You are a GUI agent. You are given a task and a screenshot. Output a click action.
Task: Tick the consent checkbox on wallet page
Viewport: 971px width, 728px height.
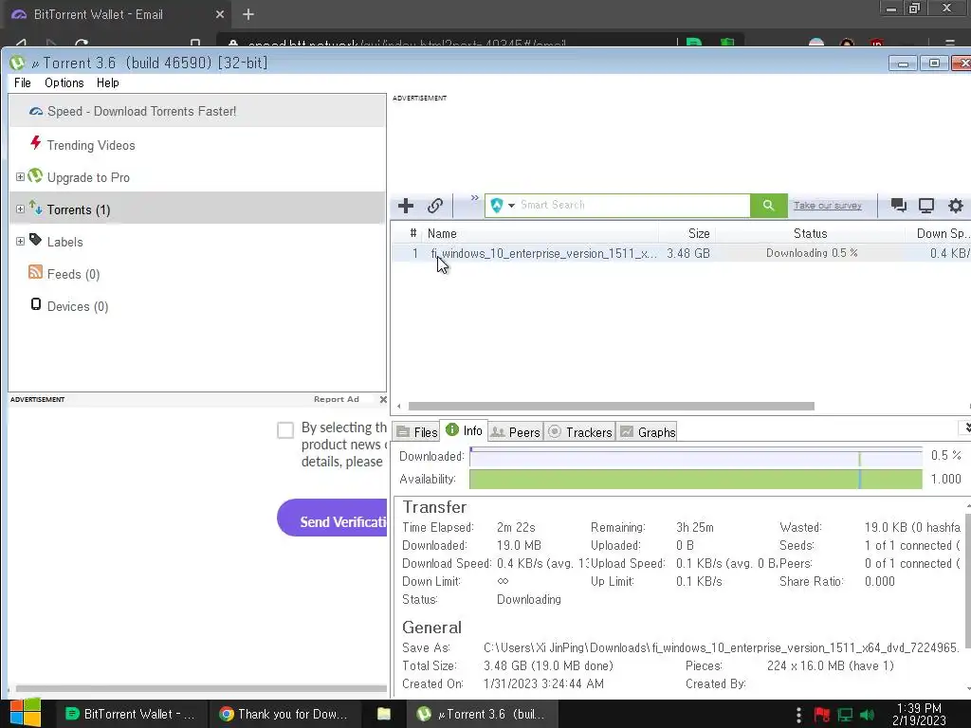(x=285, y=430)
